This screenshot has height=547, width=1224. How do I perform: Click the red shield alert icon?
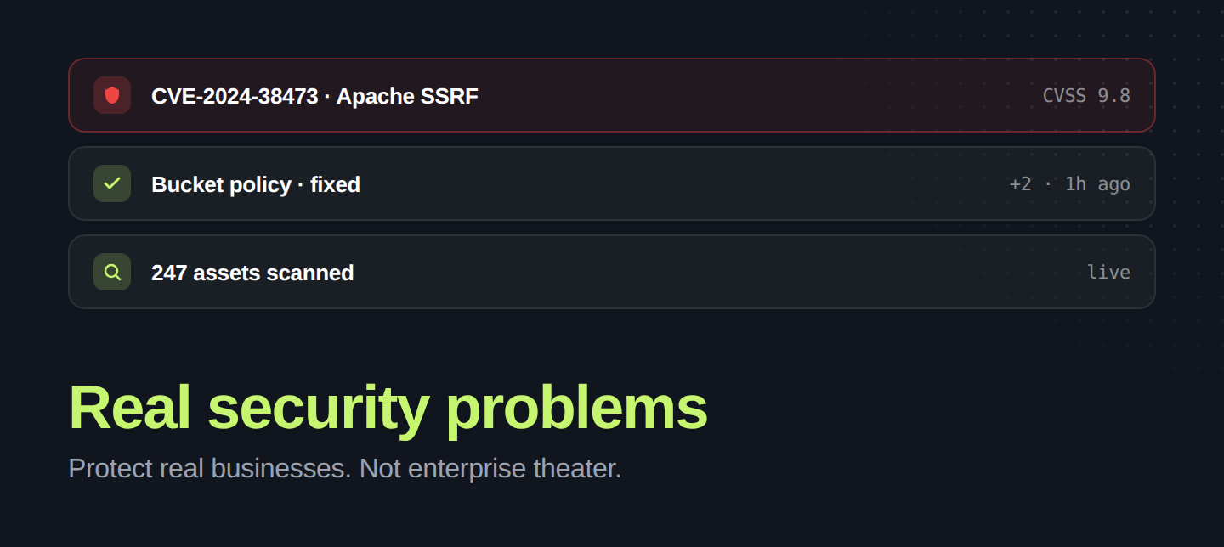tap(112, 95)
